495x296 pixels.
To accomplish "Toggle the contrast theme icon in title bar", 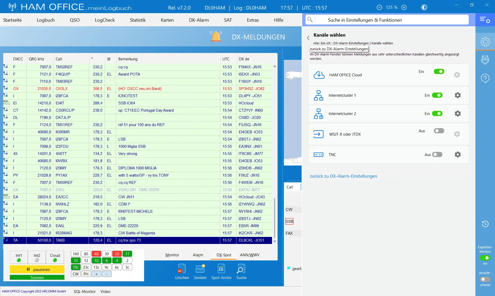I will pos(424,7).
